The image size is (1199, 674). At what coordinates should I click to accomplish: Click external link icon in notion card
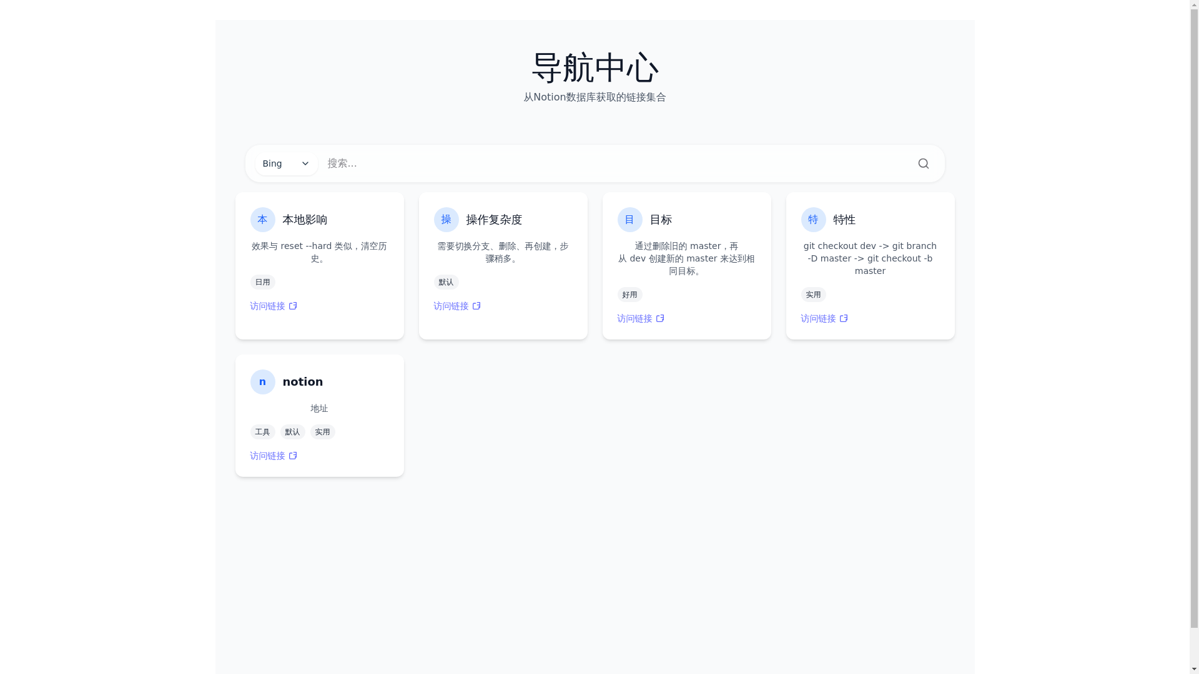click(x=293, y=456)
